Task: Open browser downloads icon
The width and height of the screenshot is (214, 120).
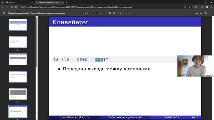Action: point(202,7)
